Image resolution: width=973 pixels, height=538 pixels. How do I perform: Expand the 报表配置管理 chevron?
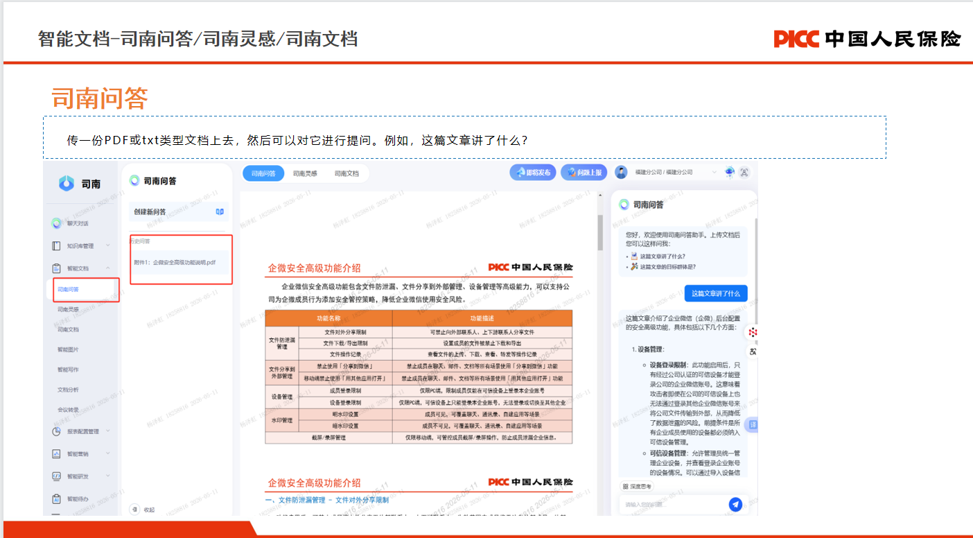point(107,431)
